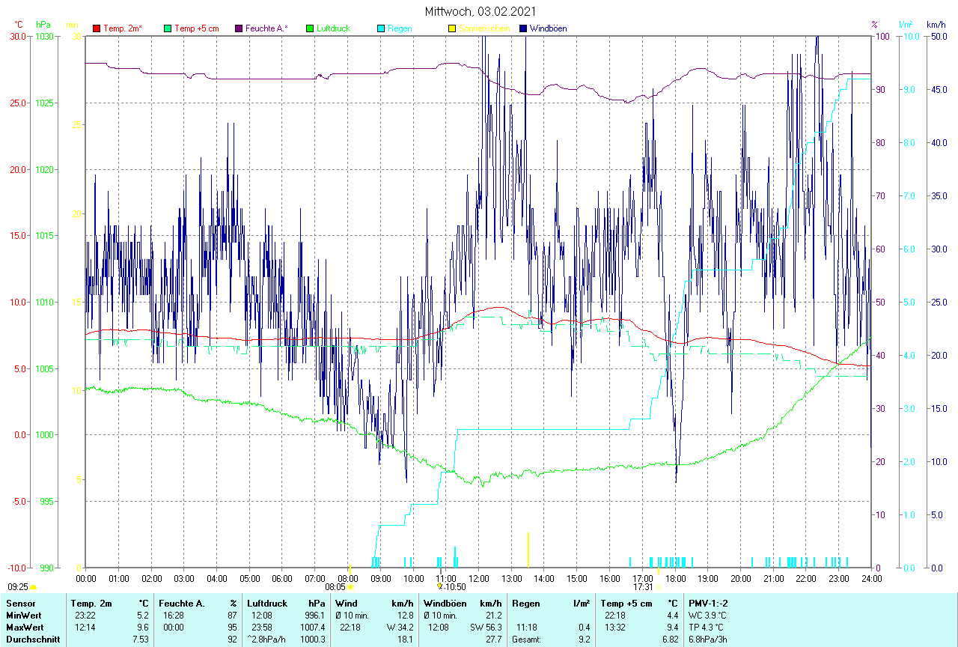958x647 pixels.
Task: Click the chart title Mittwoch, 03.02.2021
Action: (x=479, y=11)
